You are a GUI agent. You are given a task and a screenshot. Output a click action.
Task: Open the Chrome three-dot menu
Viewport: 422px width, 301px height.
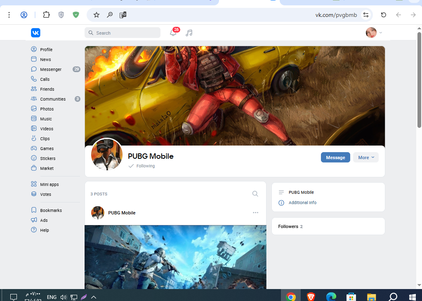[9, 15]
